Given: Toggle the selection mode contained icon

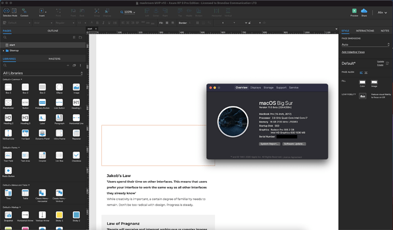Looking at the screenshot, I should click(x=14, y=11).
